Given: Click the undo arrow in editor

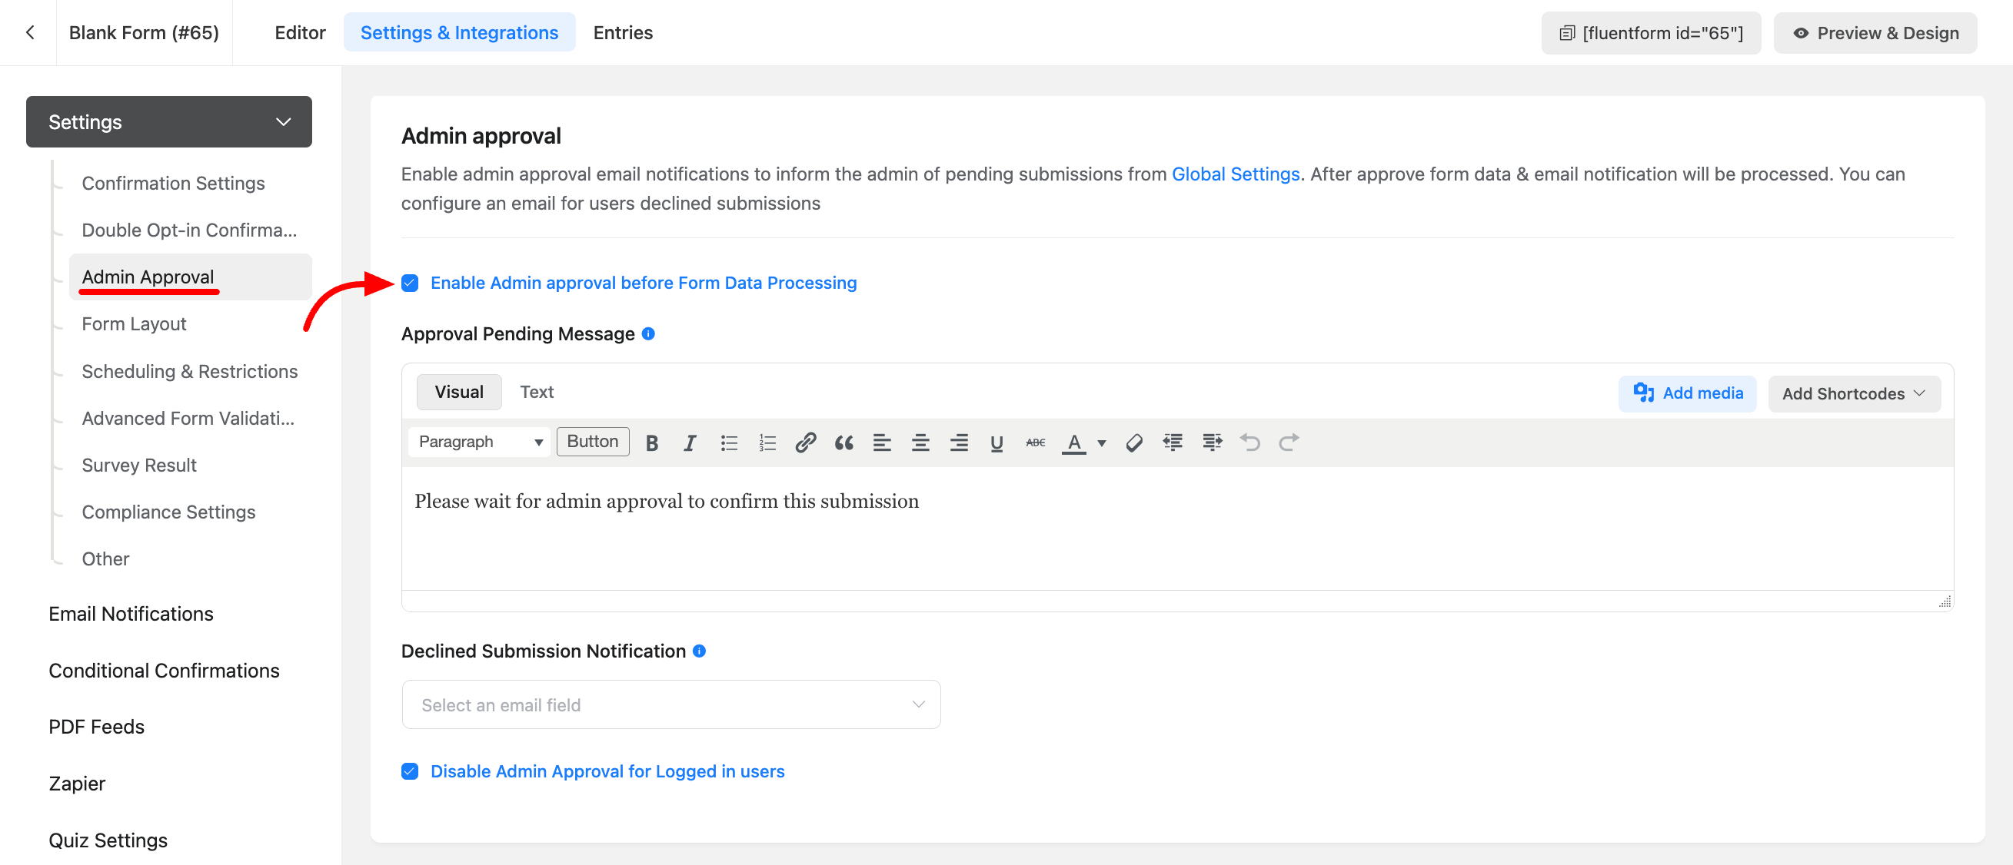Looking at the screenshot, I should point(1249,442).
